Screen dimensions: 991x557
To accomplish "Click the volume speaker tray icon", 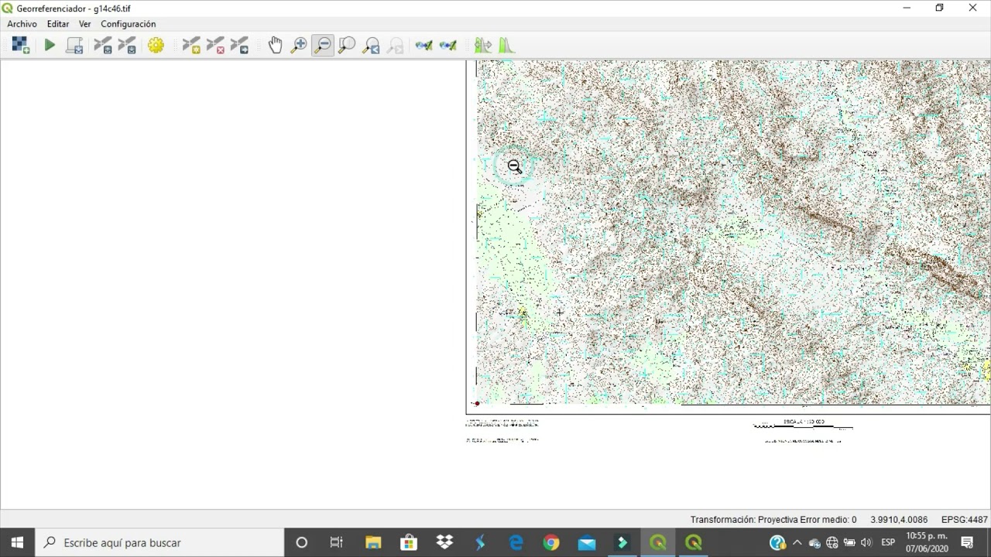I will [866, 542].
